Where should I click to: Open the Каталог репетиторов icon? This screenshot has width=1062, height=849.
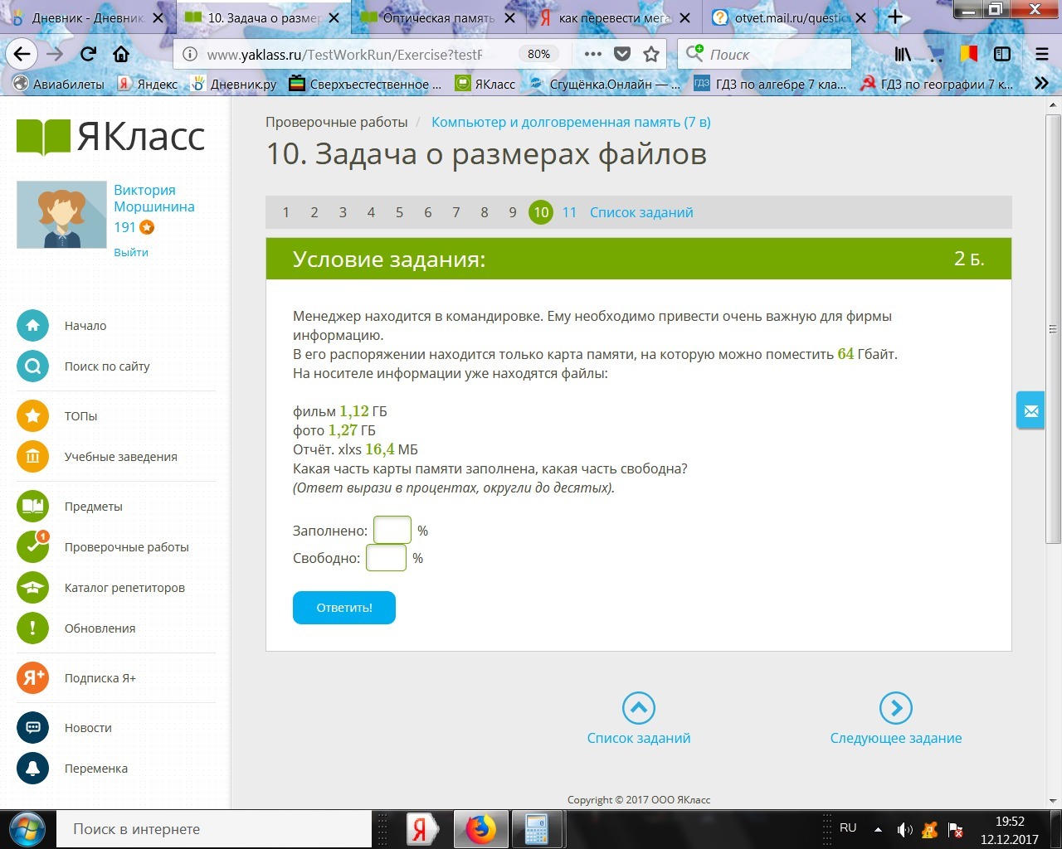point(32,588)
